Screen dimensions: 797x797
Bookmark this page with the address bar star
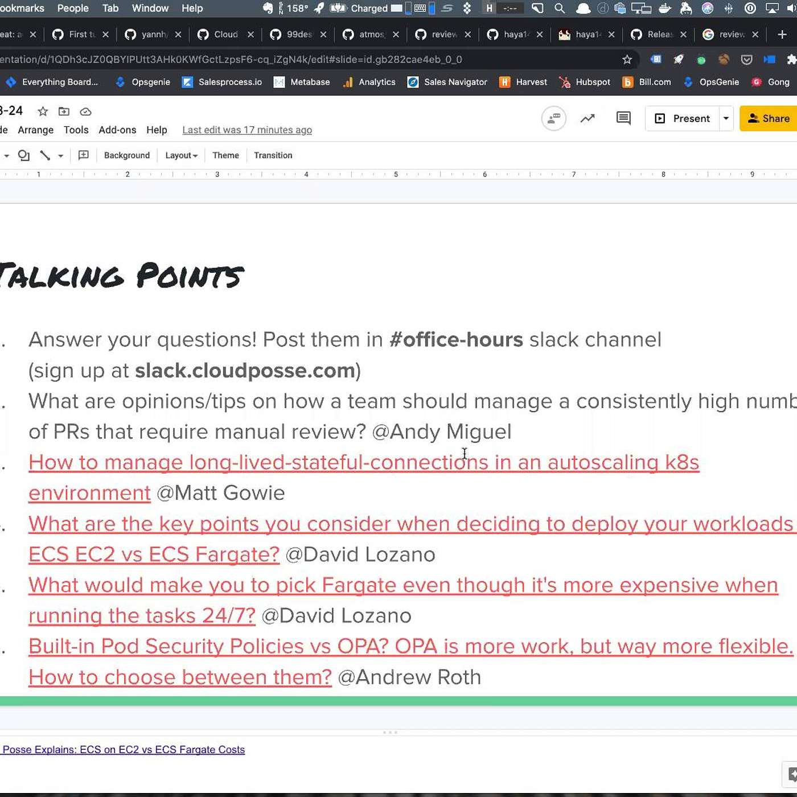pyautogui.click(x=627, y=60)
